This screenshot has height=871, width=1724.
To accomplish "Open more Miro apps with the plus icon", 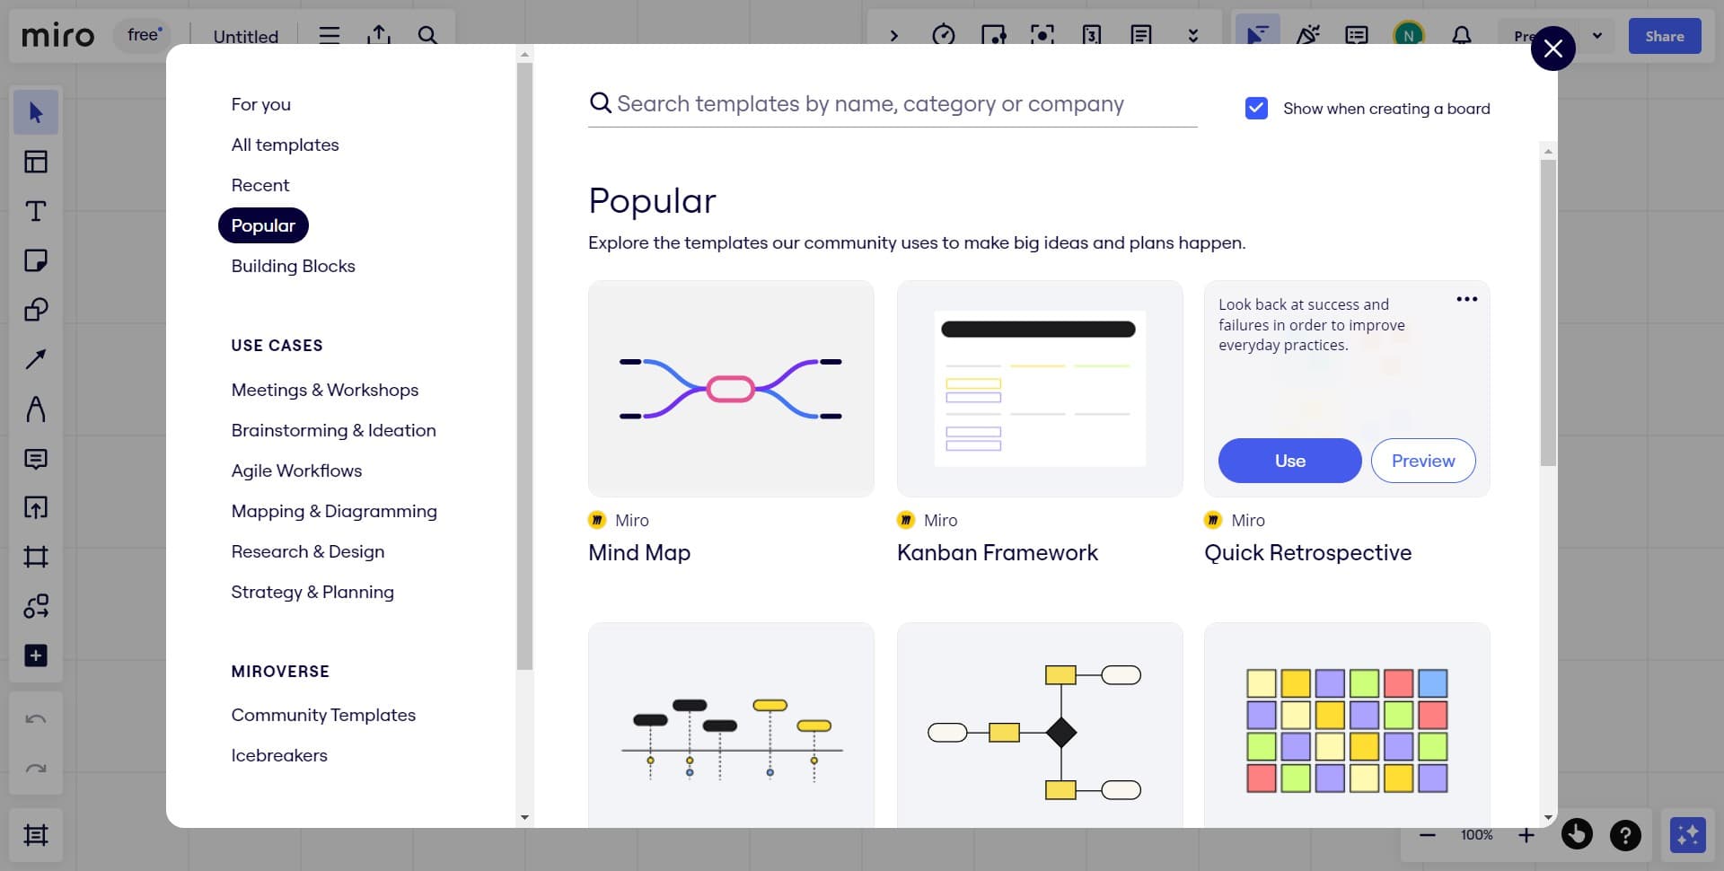I will pos(35,655).
